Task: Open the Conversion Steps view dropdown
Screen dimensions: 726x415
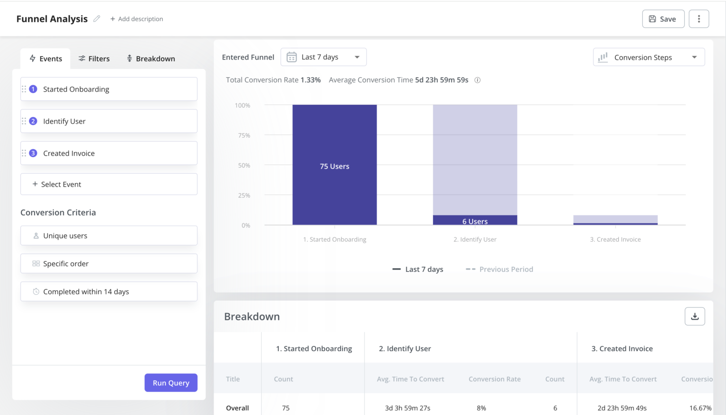Action: click(x=648, y=57)
